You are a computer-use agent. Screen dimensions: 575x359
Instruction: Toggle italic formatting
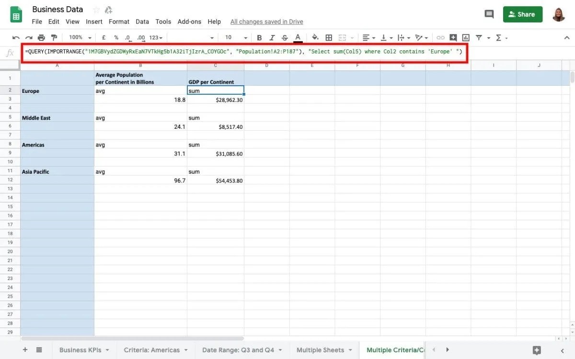(272, 37)
